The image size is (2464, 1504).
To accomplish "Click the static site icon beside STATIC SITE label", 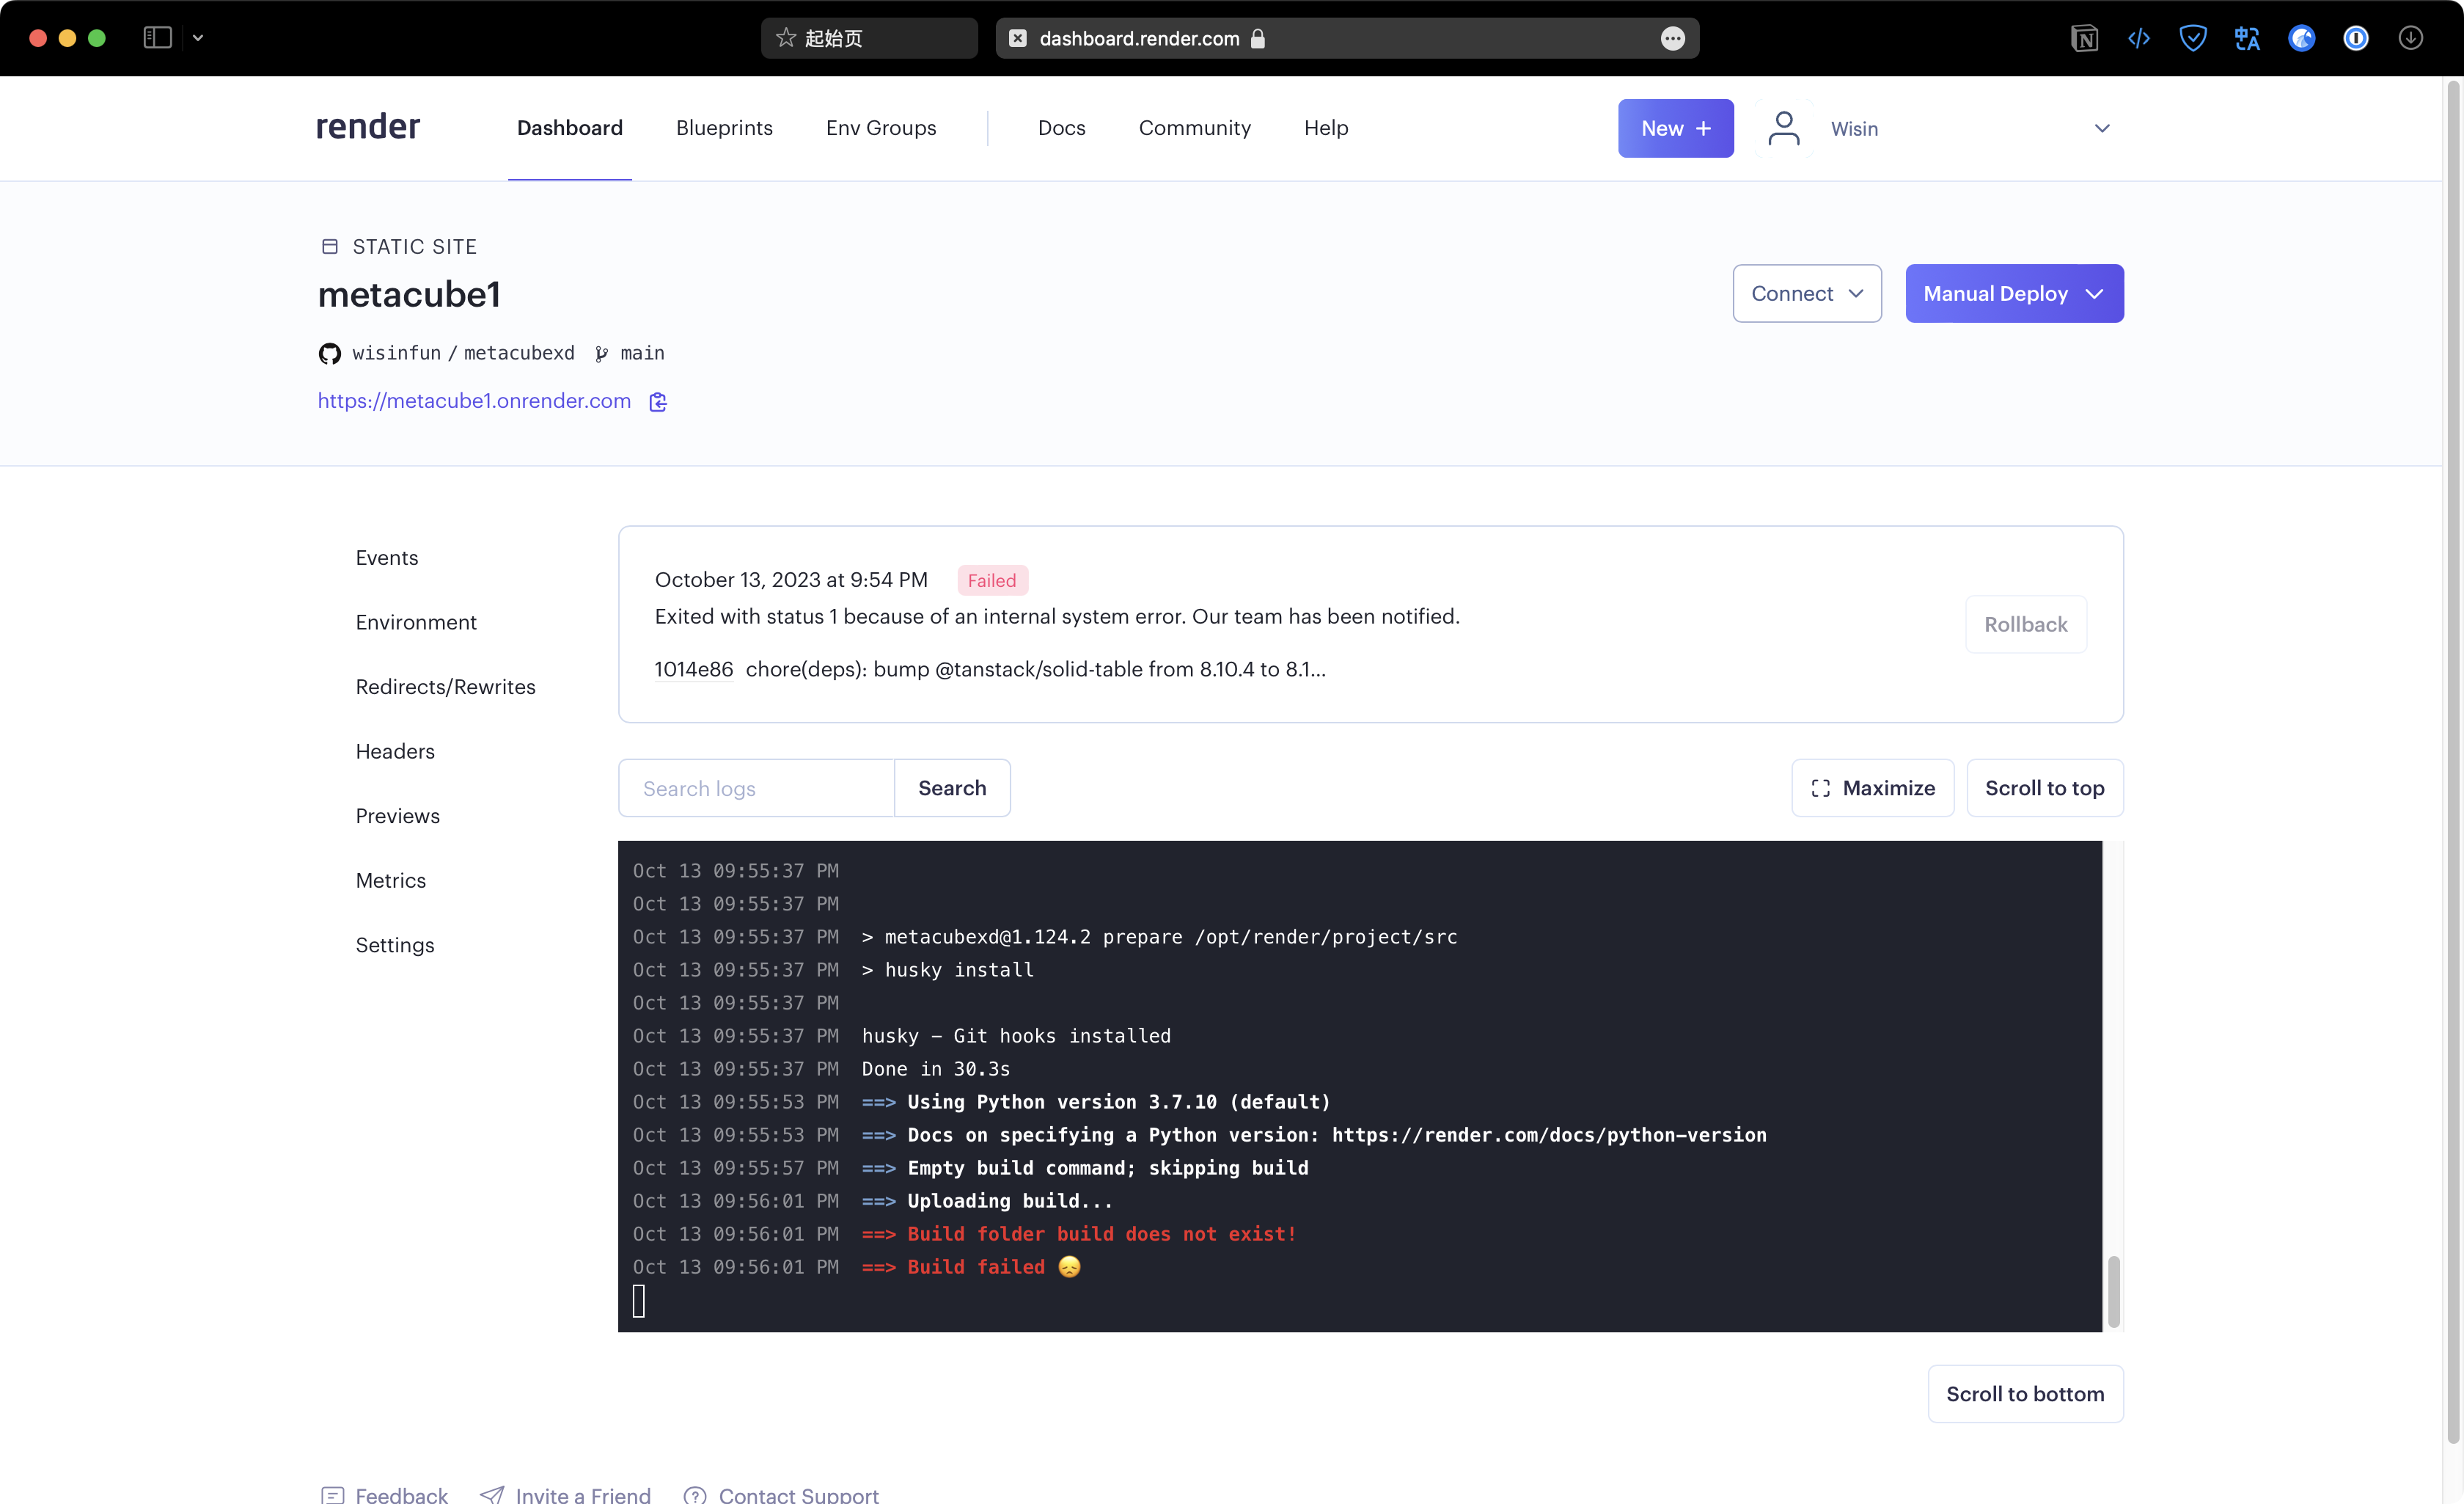I will [x=329, y=247].
